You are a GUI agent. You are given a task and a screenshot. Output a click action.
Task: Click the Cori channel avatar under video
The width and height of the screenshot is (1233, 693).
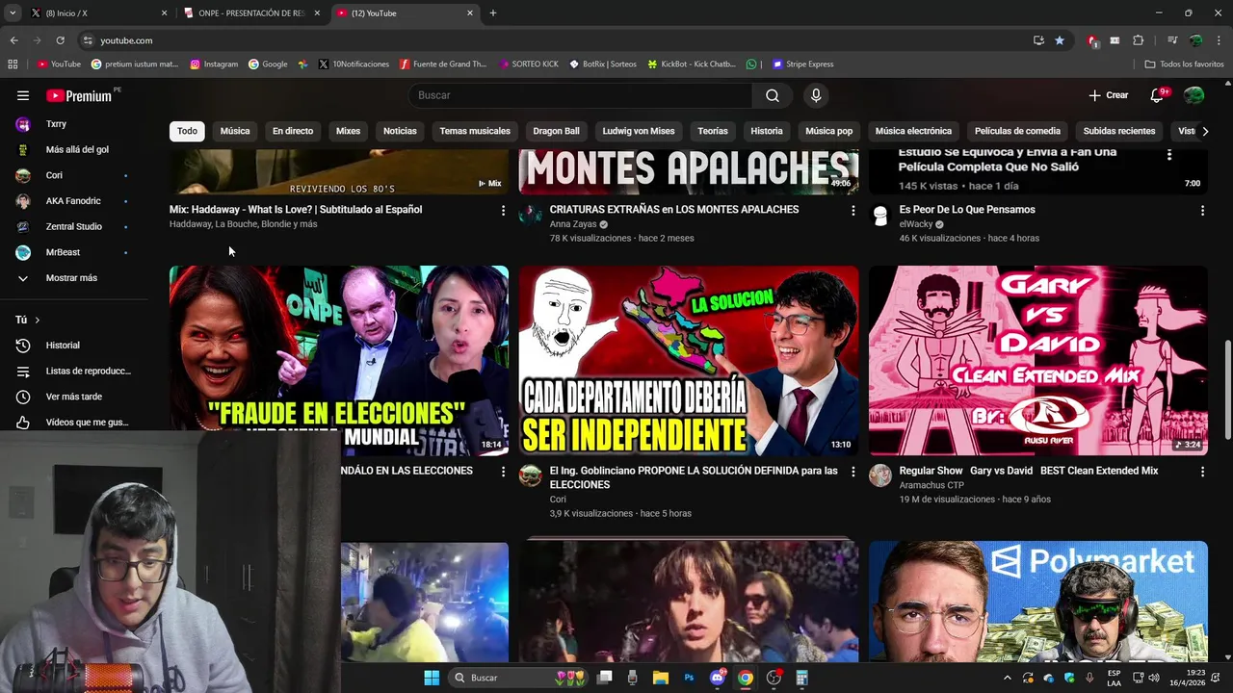point(531,475)
